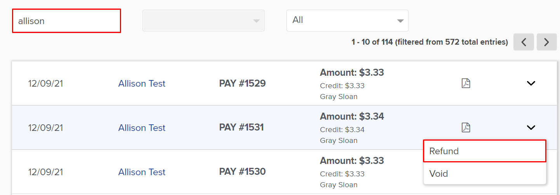Select the PAY #1529 payment label
The height and width of the screenshot is (195, 560).
click(243, 84)
